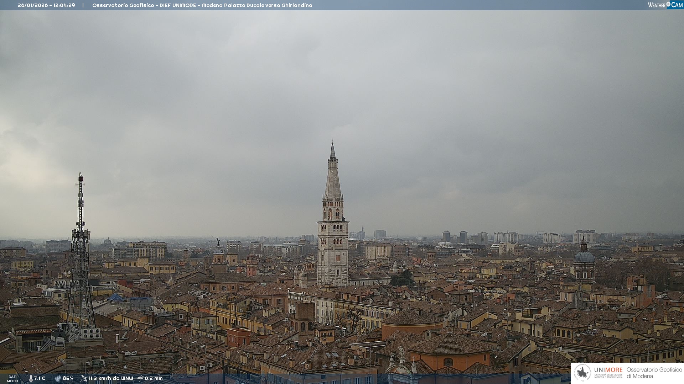Click the DATI METEO label
This screenshot has height=384, width=684.
tap(12, 379)
